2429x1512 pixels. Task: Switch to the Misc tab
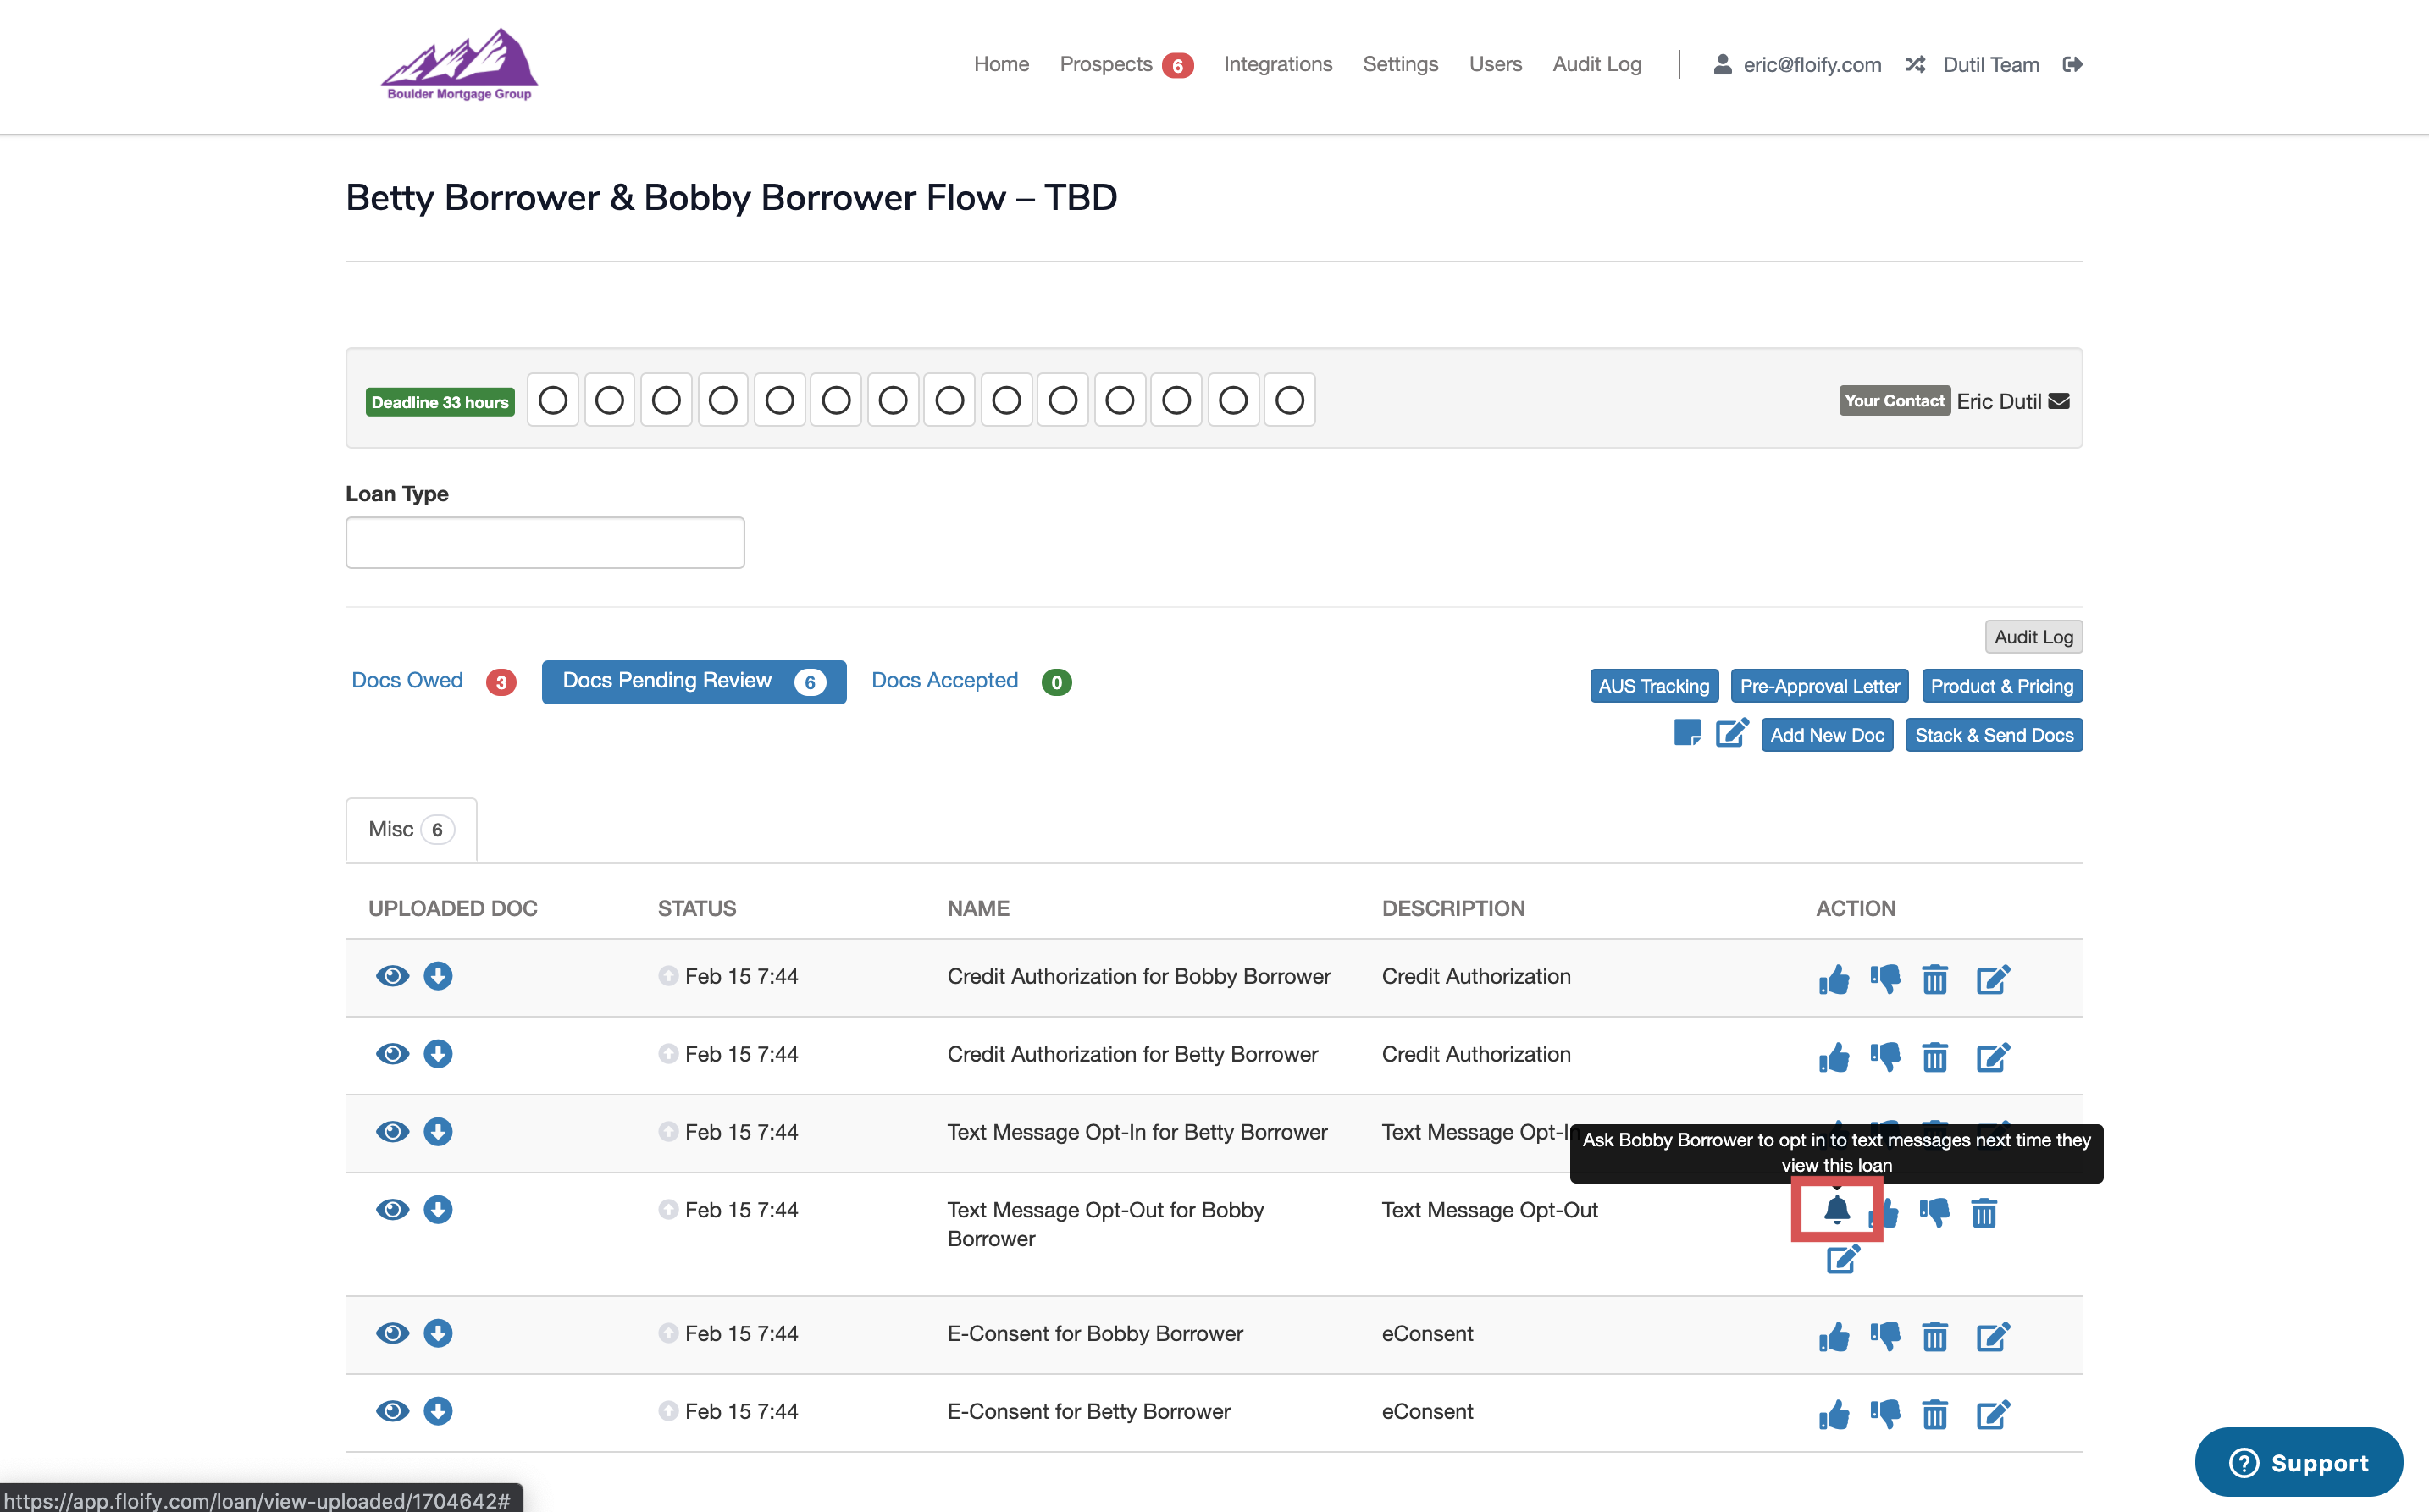409,829
